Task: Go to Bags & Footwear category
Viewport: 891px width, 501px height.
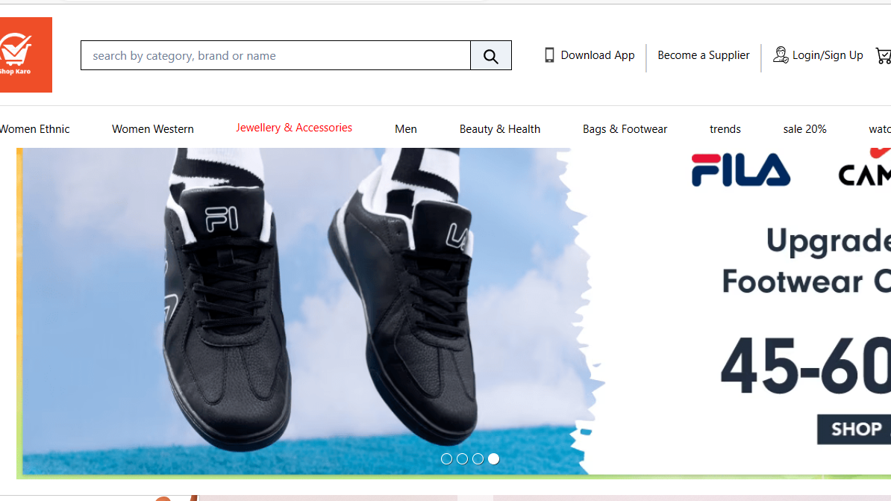Action: pyautogui.click(x=625, y=129)
